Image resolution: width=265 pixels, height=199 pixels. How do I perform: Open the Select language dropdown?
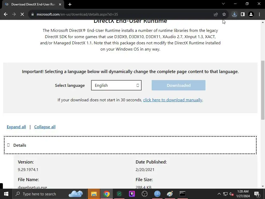[x=116, y=85]
